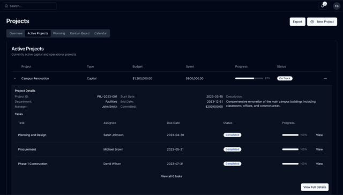Screen dimensions: 343x195
Task: Click due date 2023-05-31
Action: tap(175, 149)
